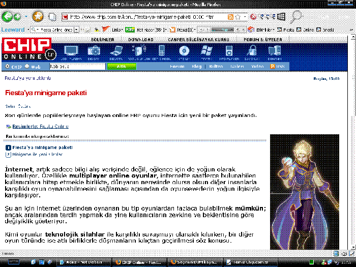Click the Online bookmark on toolbar

pos(305,29)
